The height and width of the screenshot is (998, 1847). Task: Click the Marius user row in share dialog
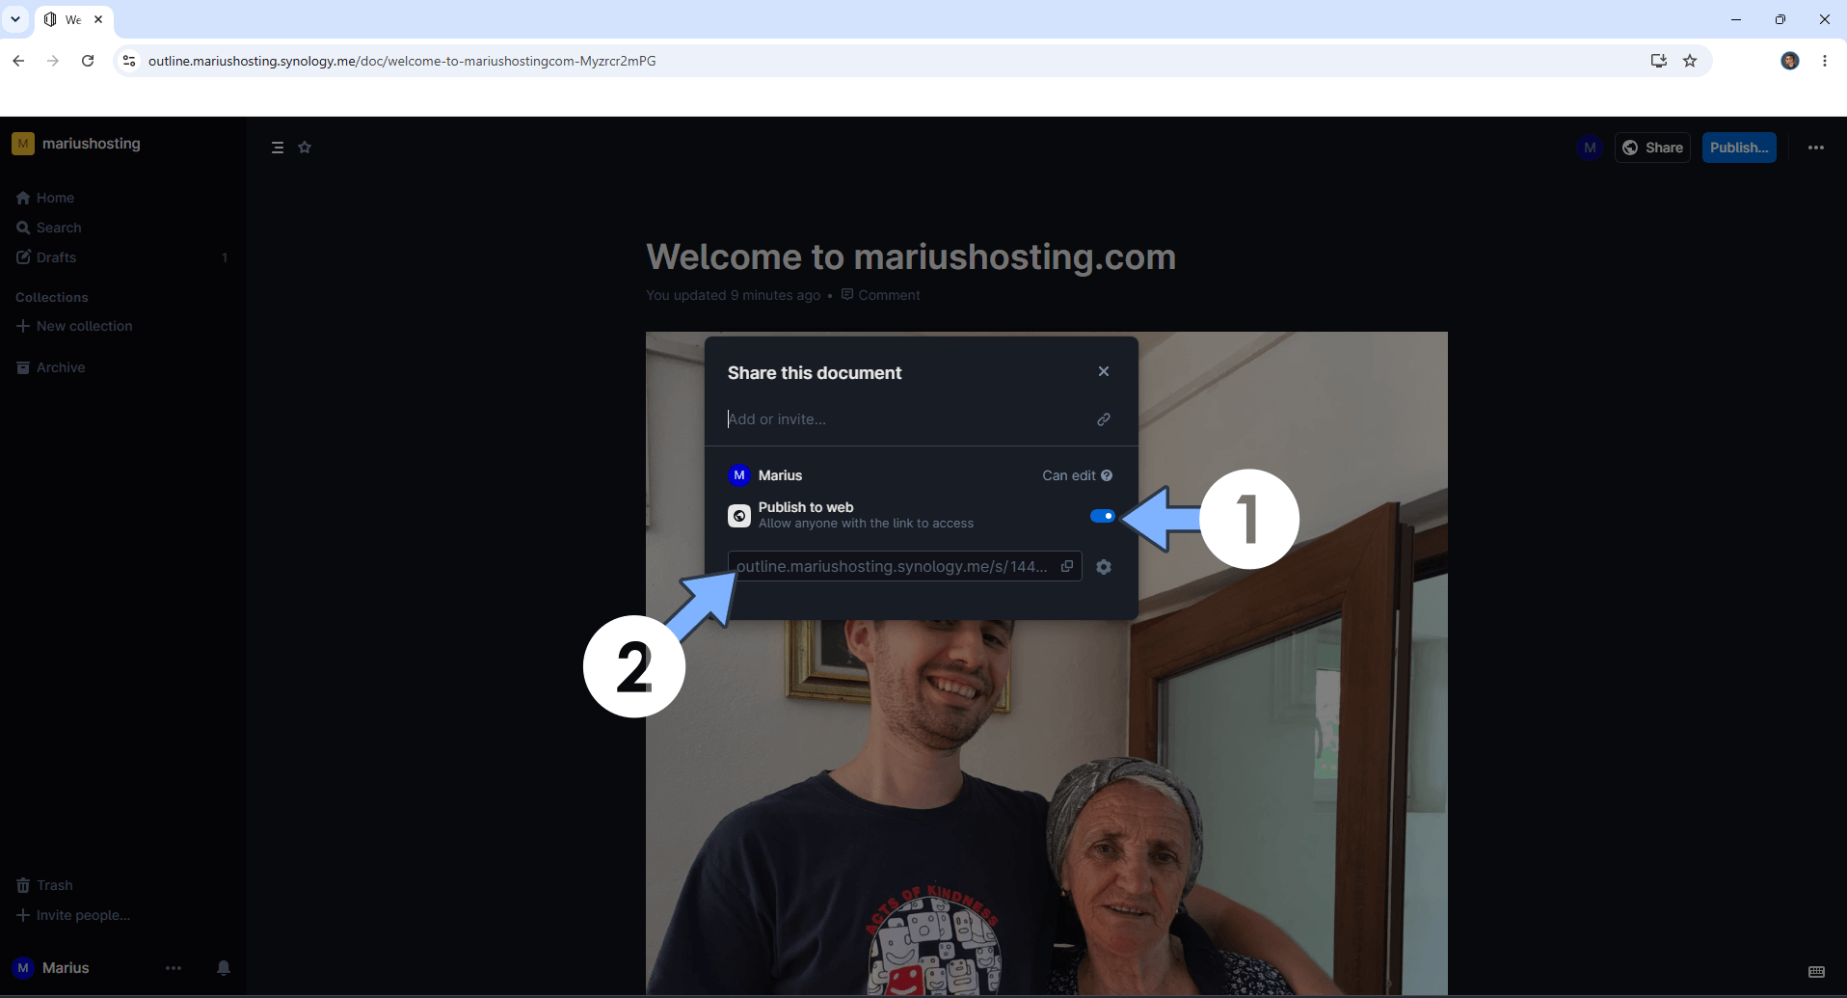(x=921, y=475)
